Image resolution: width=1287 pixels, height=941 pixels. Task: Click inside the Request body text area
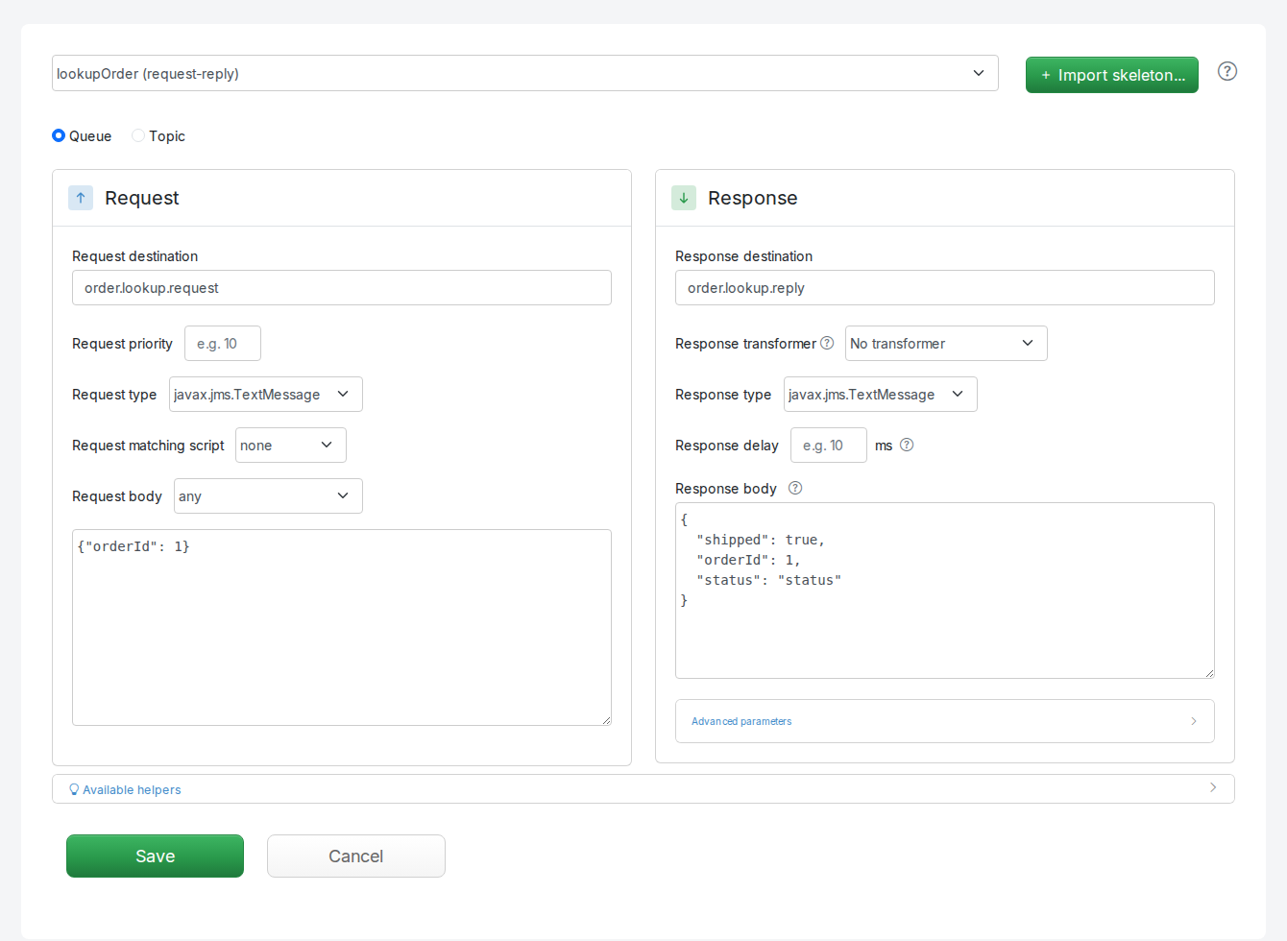tap(342, 627)
